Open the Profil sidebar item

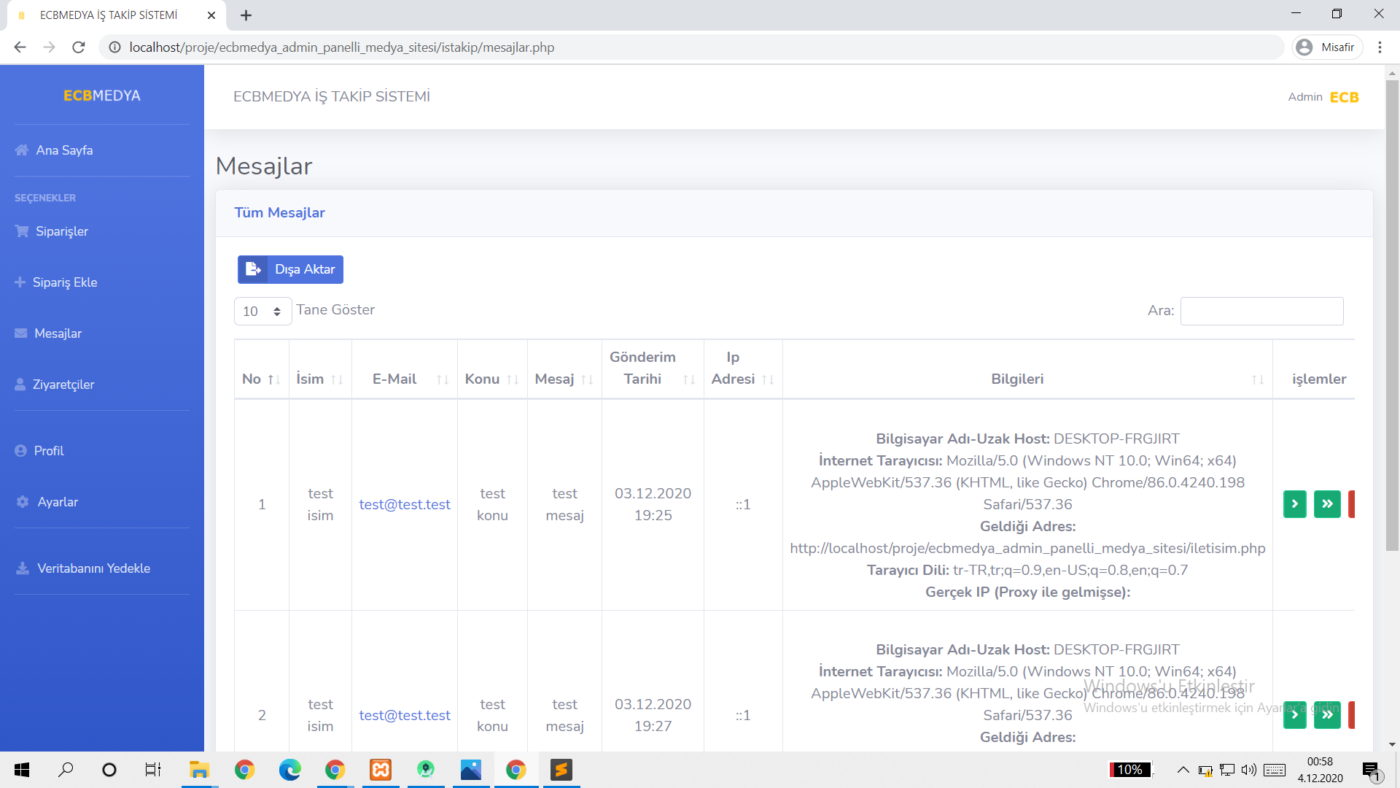pos(48,451)
